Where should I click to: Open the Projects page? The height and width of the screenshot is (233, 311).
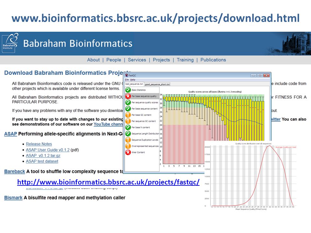(x=161, y=60)
